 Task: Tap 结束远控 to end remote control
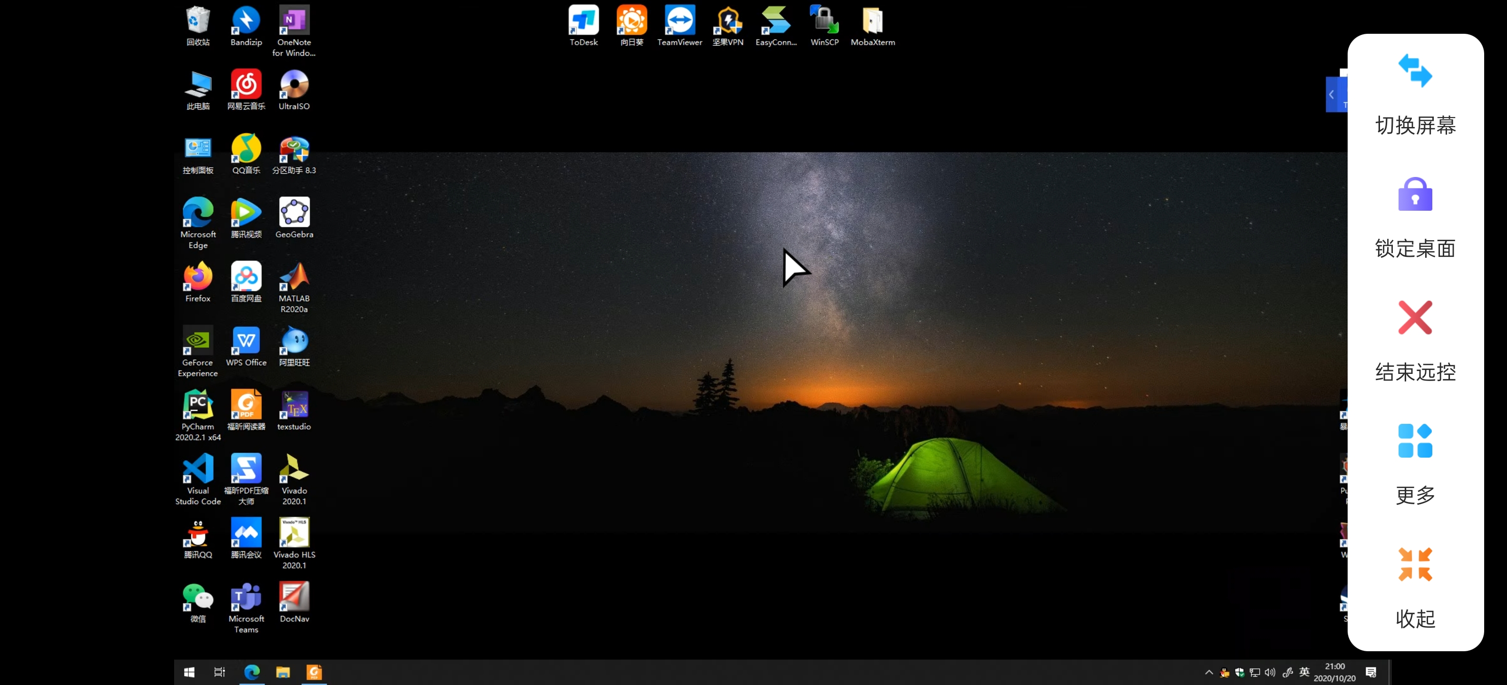click(x=1415, y=317)
